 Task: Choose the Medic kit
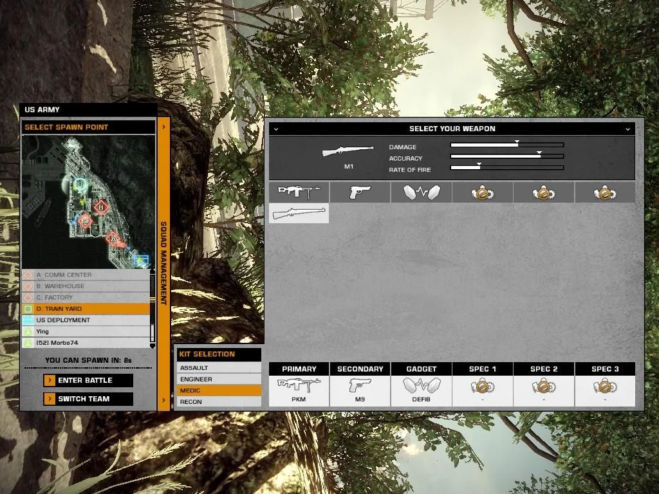(x=219, y=390)
